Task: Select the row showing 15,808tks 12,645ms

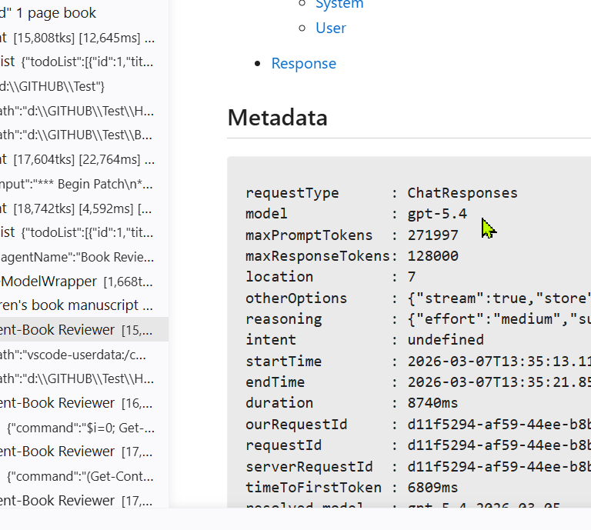Action: [x=84, y=38]
